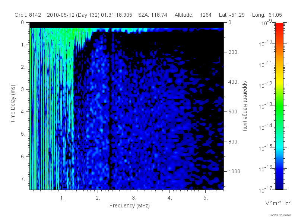Click the 800. tick on apparent range axis

click(x=234, y=142)
